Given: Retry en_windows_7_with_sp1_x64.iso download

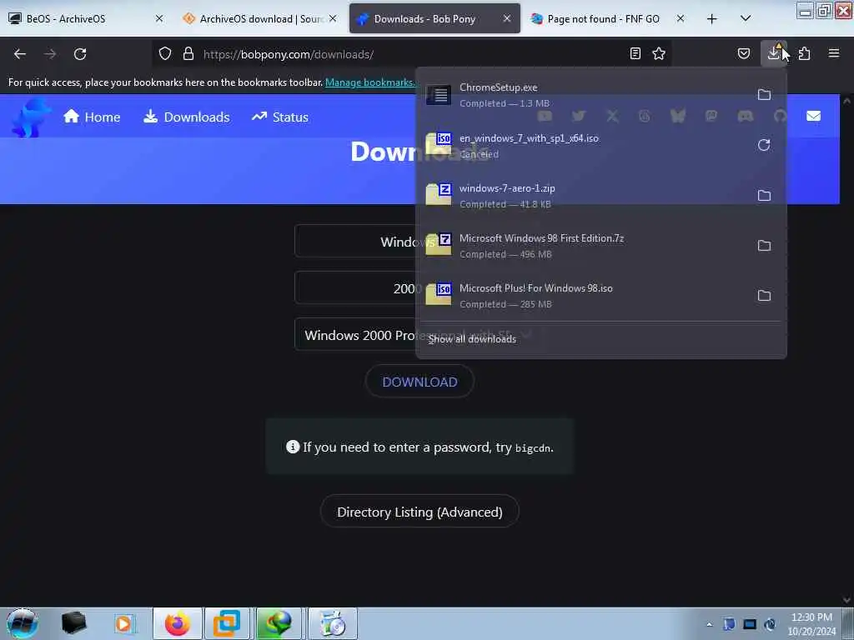Looking at the screenshot, I should point(764,145).
